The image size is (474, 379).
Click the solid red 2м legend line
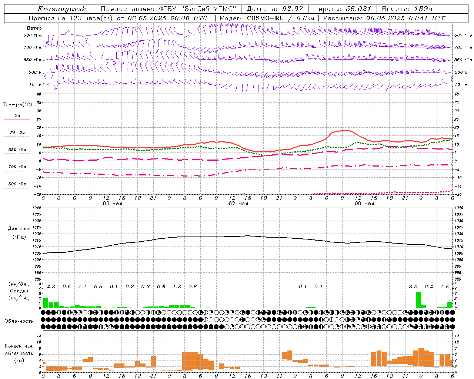[17, 120]
